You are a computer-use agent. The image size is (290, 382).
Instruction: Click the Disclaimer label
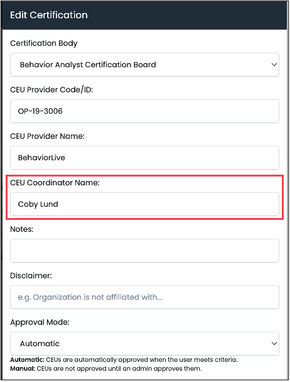(x=31, y=276)
